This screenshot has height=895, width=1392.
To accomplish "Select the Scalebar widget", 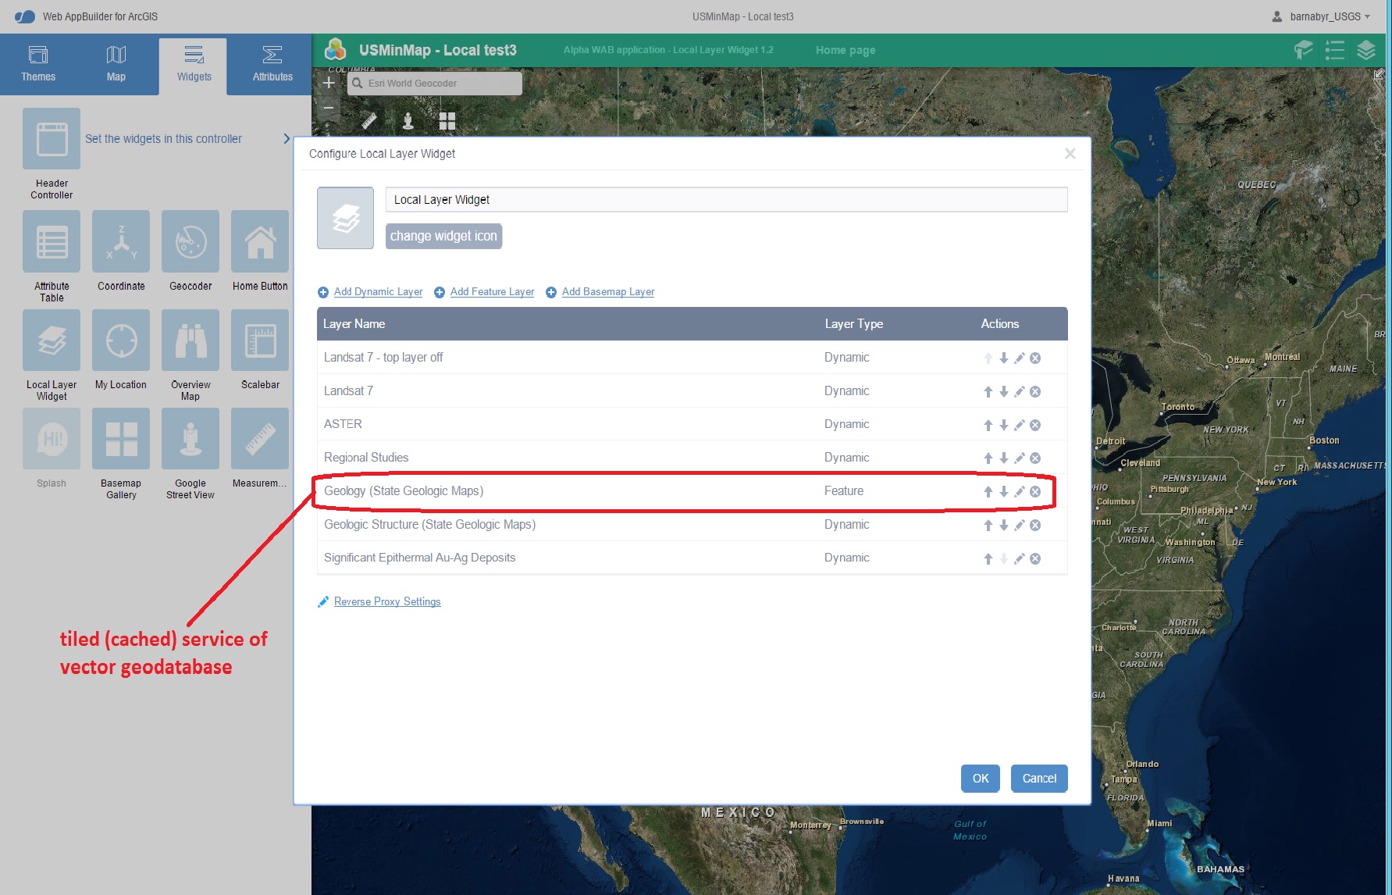I will [x=260, y=341].
